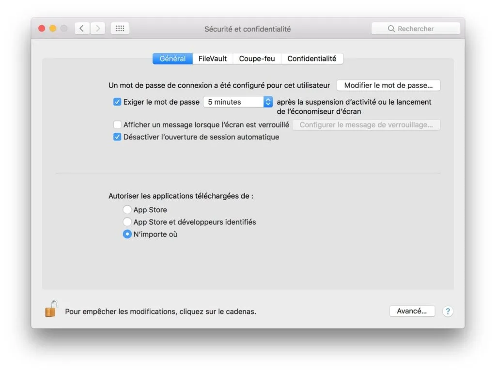This screenshot has height=373, width=496.
Task: Select N'importe où option
Action: tap(127, 234)
